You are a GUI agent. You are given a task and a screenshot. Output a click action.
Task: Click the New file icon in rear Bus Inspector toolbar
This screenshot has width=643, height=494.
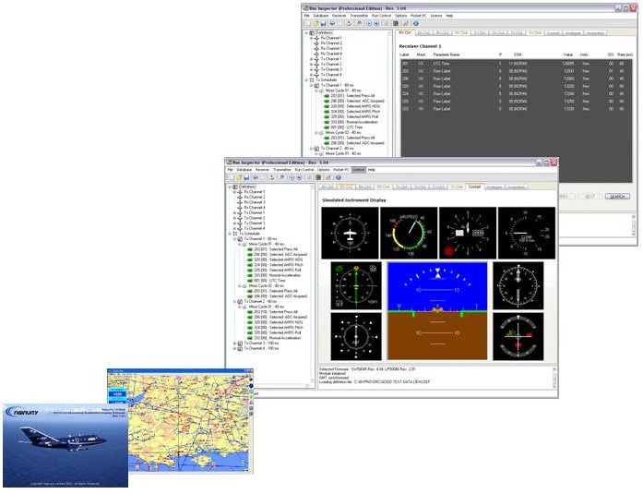pos(307,23)
